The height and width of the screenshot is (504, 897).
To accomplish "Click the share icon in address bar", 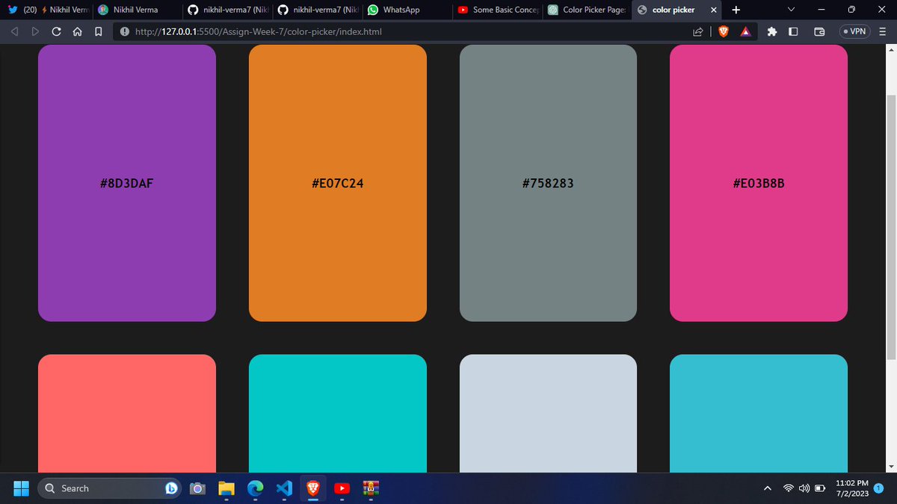I will 698,32.
